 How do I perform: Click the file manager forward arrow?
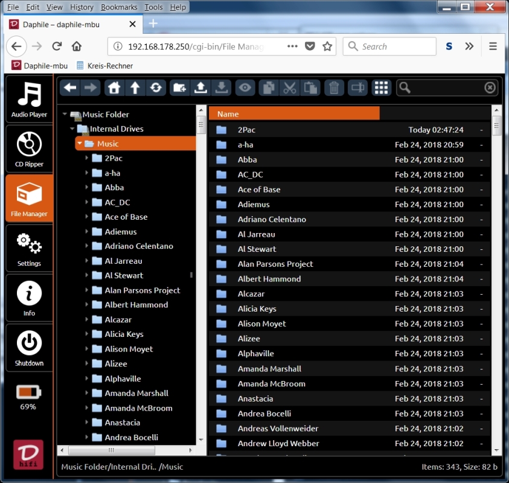(90, 88)
